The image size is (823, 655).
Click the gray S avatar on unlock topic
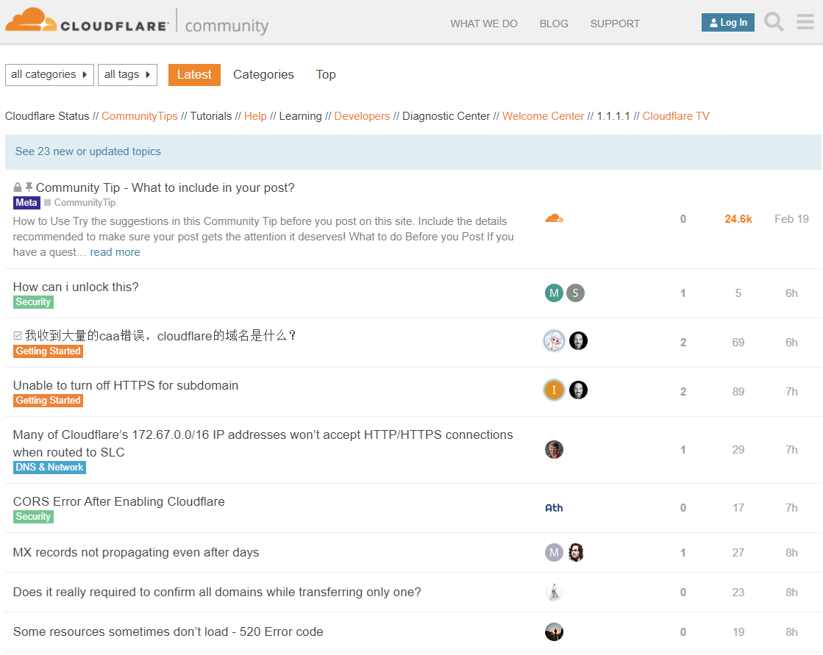pos(575,293)
